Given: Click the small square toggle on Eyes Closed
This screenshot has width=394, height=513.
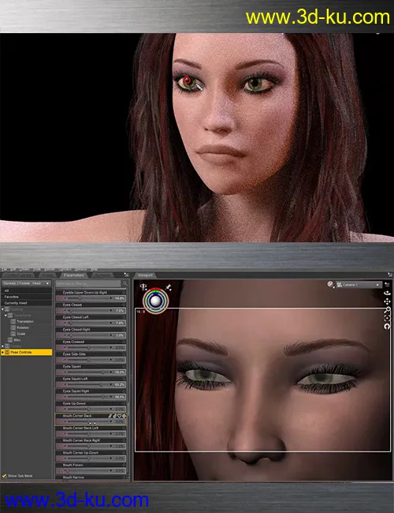Looking at the screenshot, I should 125,305.
